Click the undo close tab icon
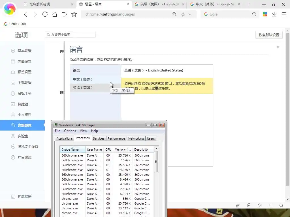 click(64, 14)
